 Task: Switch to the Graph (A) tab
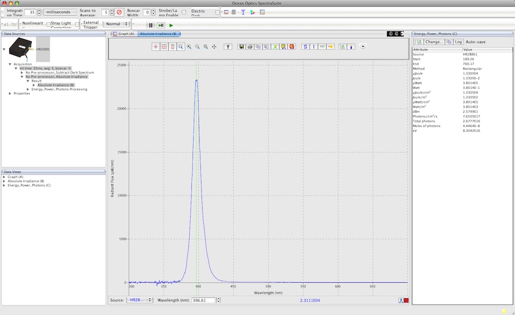coord(123,33)
